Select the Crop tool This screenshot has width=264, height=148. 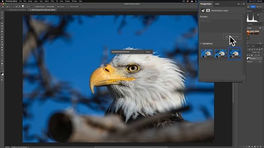coord(2,23)
